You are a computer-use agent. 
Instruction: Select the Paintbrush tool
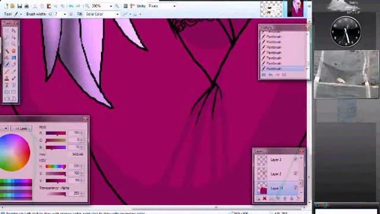click(x=7, y=65)
